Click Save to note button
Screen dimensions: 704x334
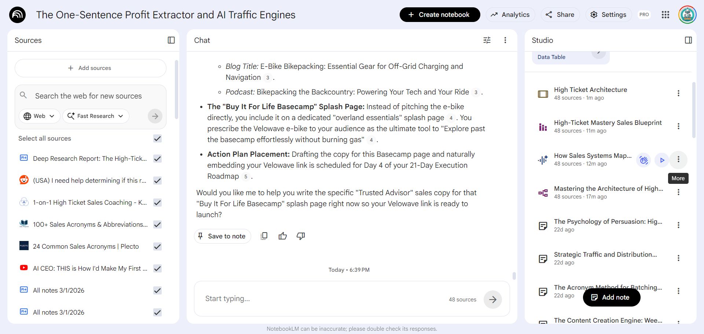(x=222, y=236)
